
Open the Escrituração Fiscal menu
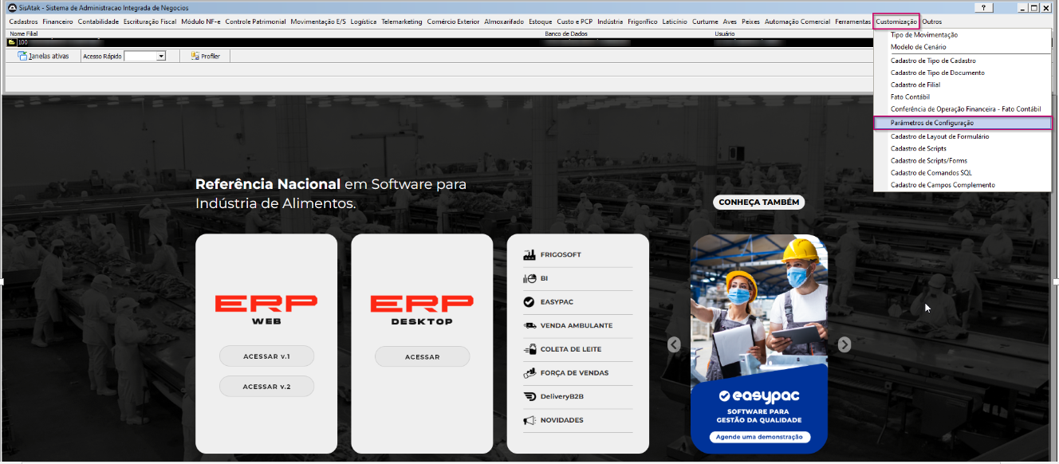click(x=150, y=22)
